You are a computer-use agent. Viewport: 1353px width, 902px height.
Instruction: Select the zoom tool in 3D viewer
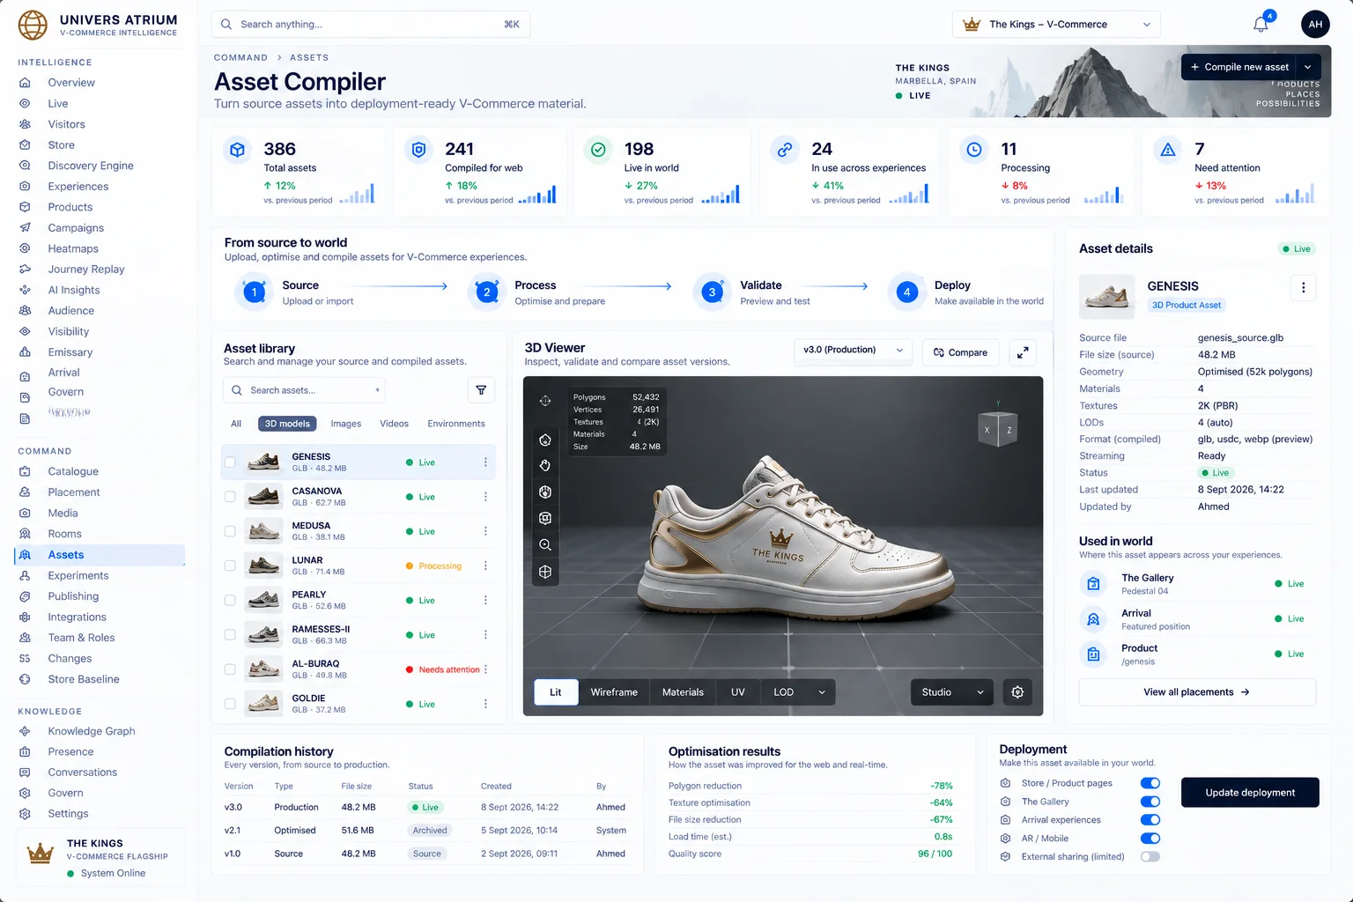(545, 545)
